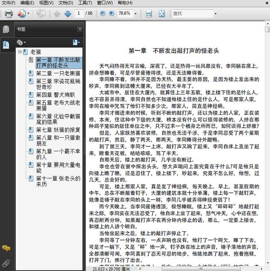The image size is (270, 271).
Task: Open the Comments panel icon
Action: coord(6,248)
